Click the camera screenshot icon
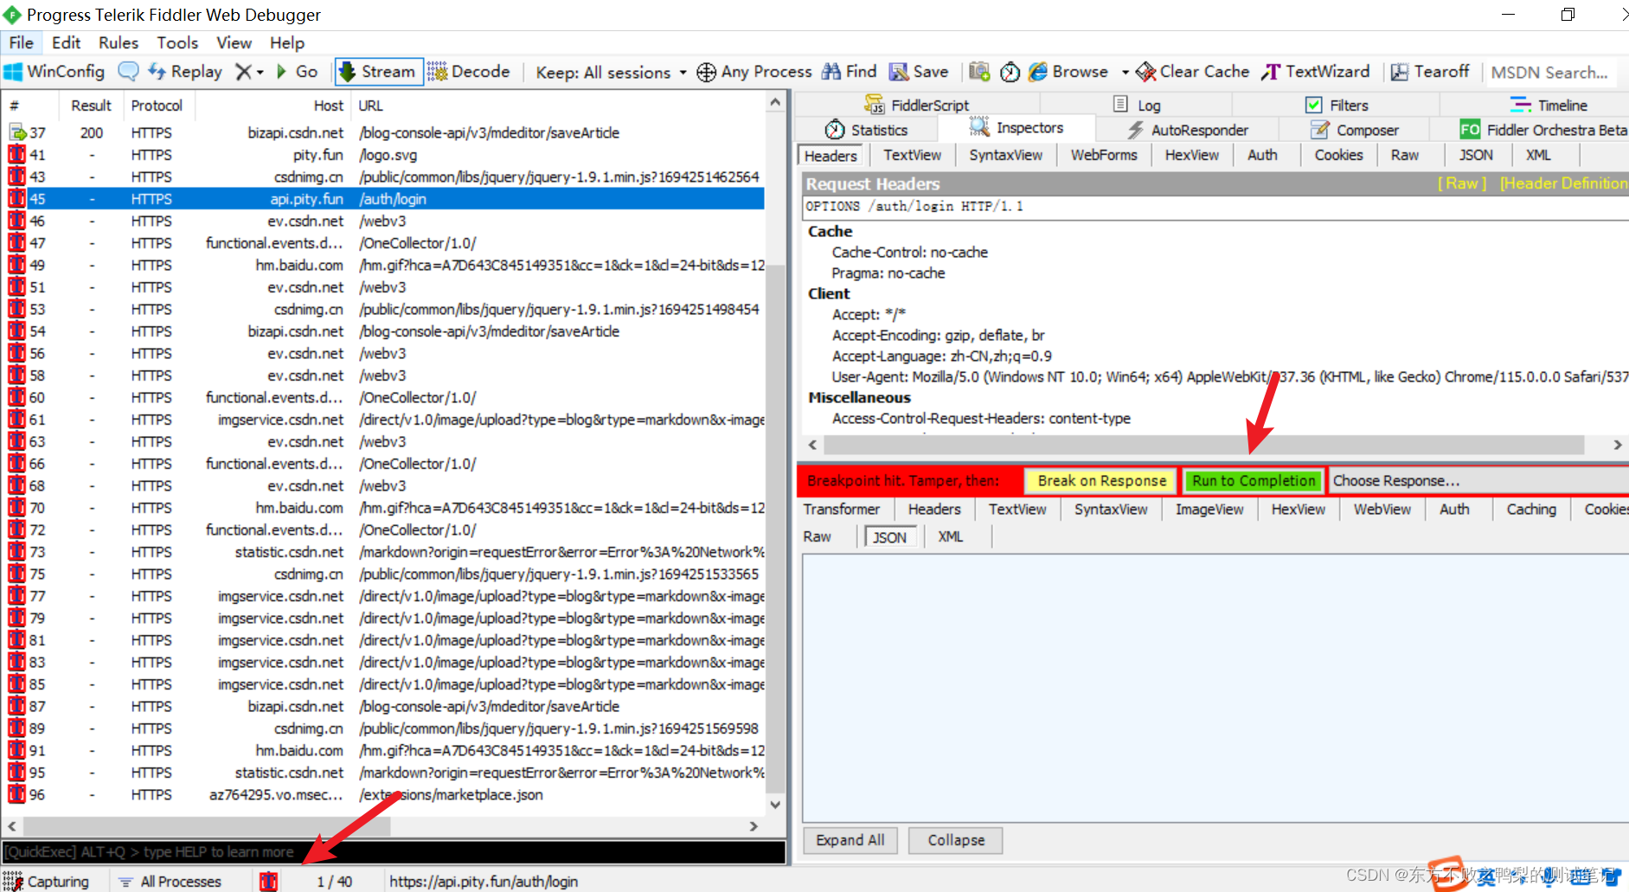This screenshot has width=1629, height=892. [x=979, y=72]
